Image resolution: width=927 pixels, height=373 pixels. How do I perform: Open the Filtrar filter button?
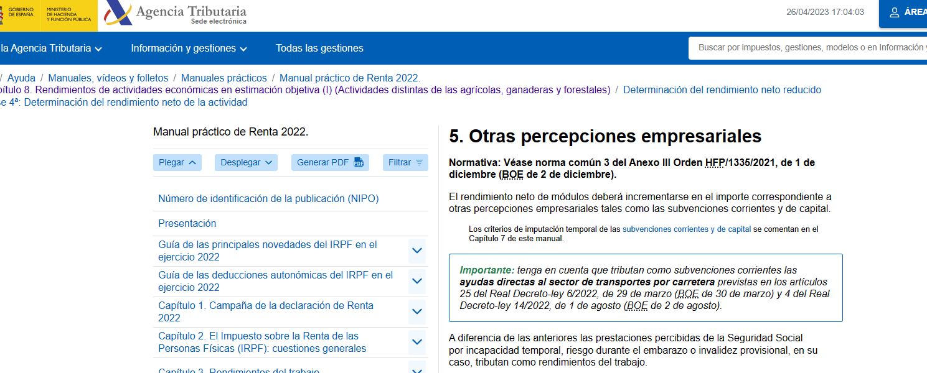point(405,162)
